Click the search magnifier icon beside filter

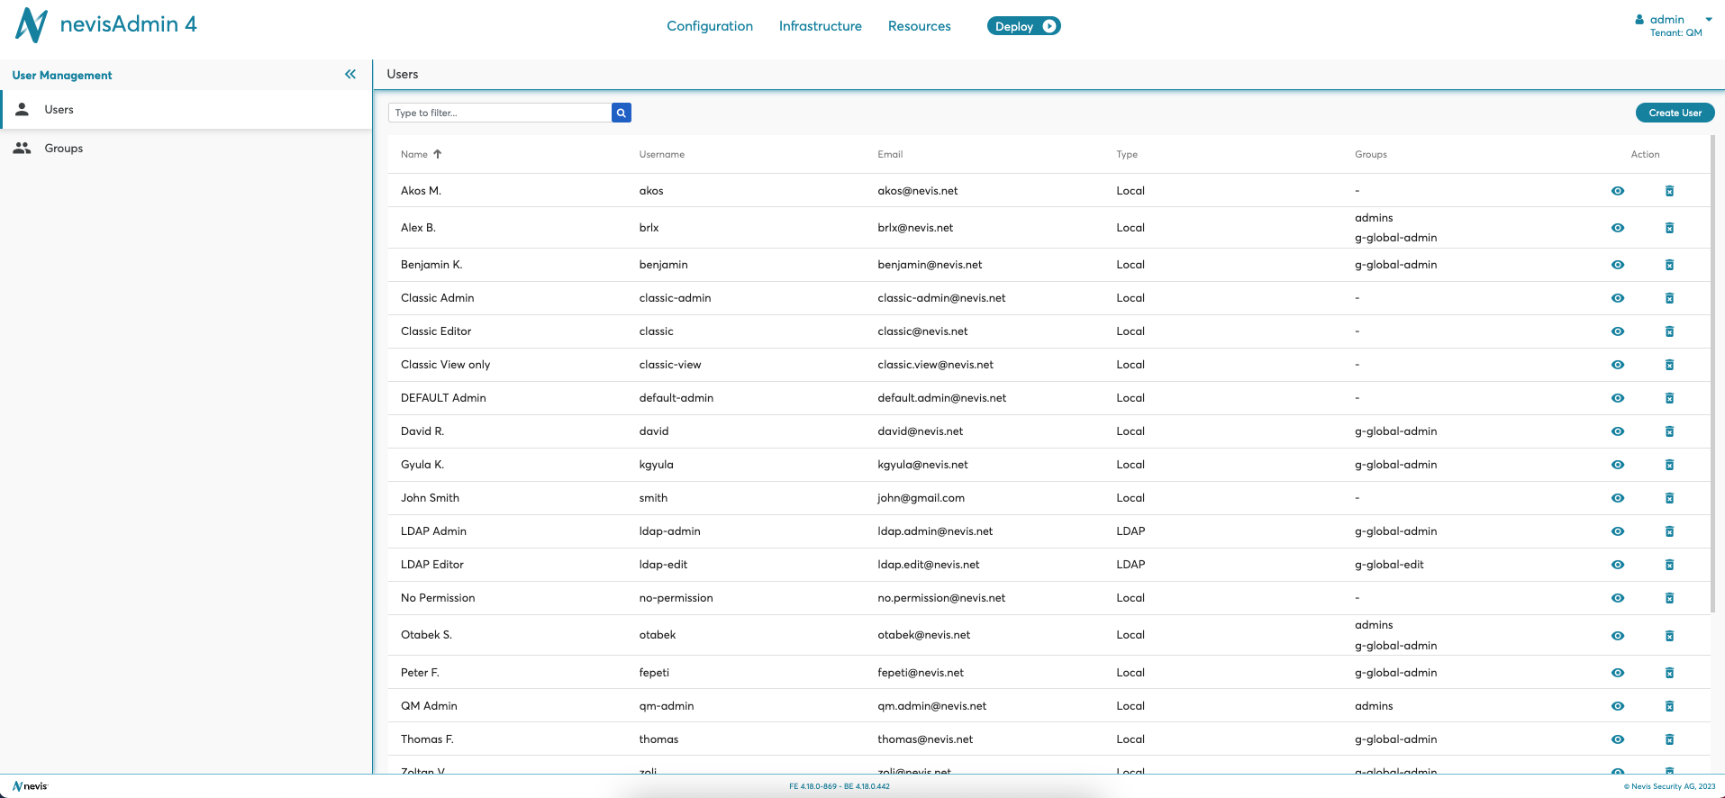coord(621,113)
